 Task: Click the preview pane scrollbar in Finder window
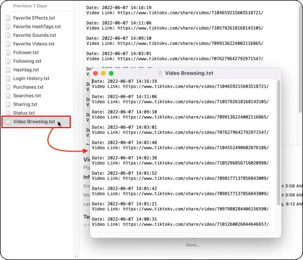pos(300,59)
